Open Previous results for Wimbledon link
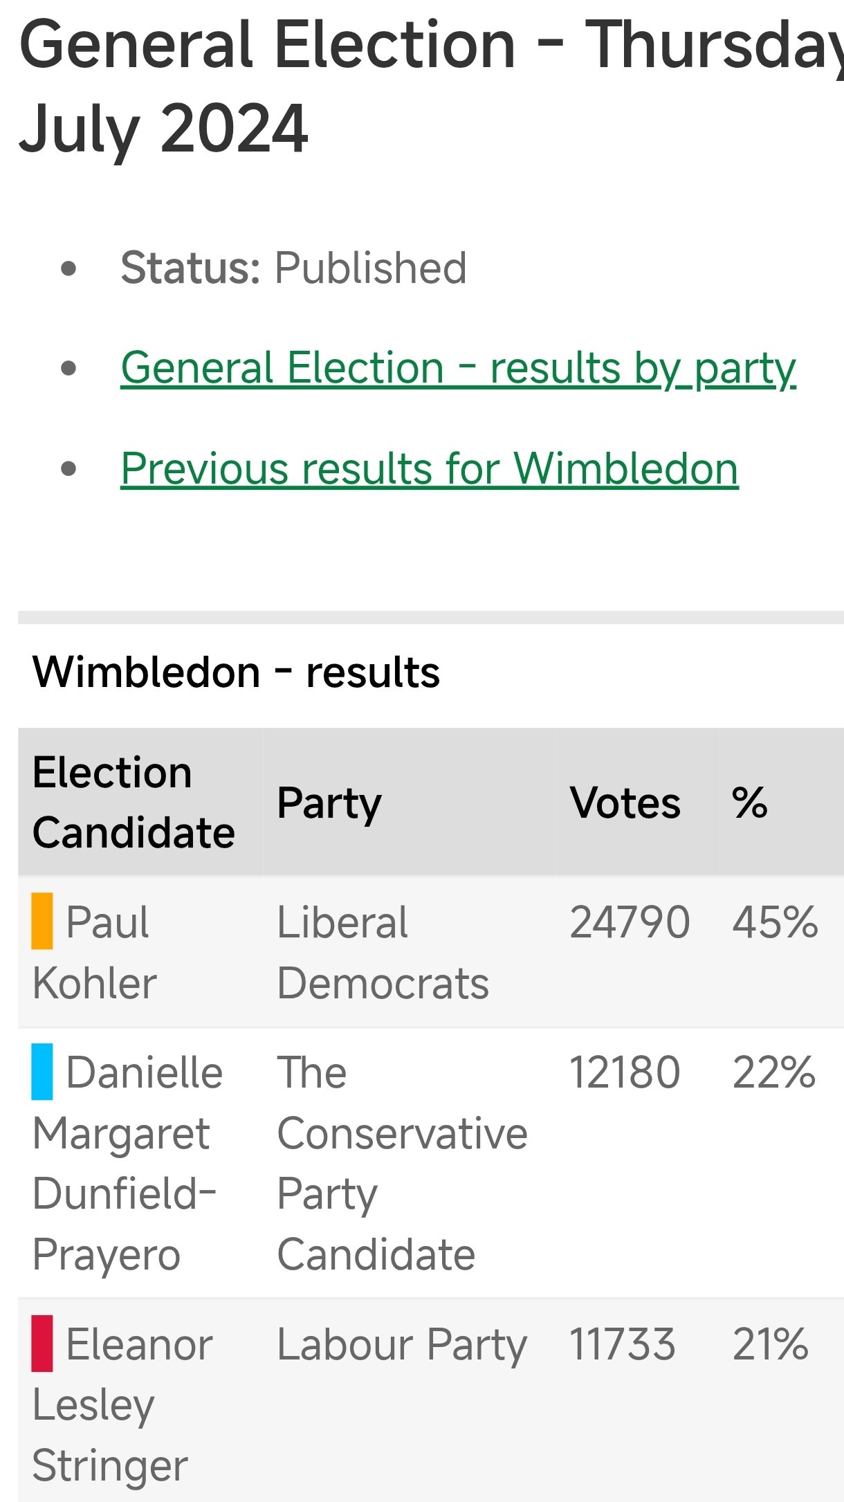This screenshot has height=1502, width=844. pos(429,469)
